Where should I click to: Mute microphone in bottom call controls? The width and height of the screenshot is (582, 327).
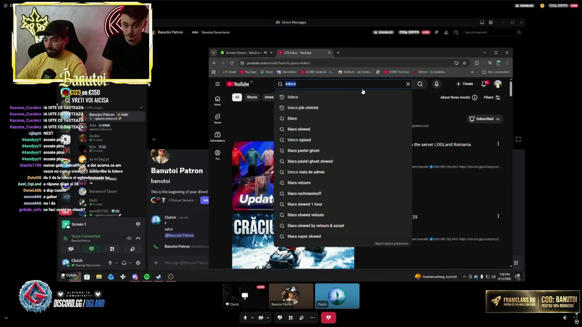pos(245,318)
